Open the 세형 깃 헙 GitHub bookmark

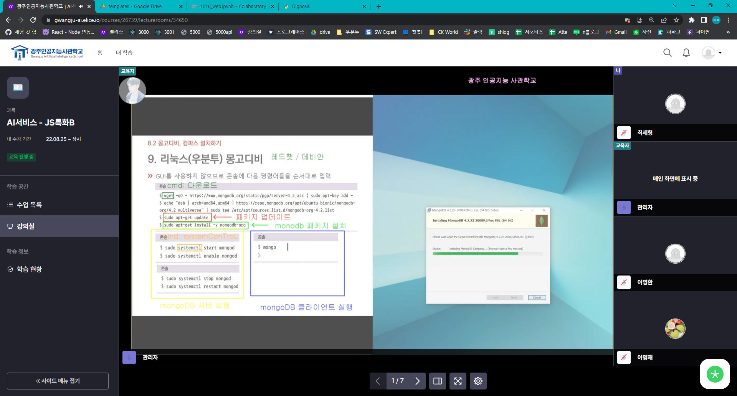point(21,32)
